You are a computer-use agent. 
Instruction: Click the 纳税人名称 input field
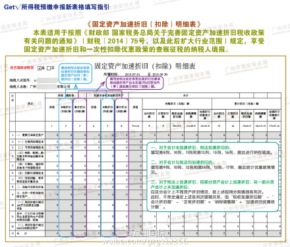pos(47,87)
